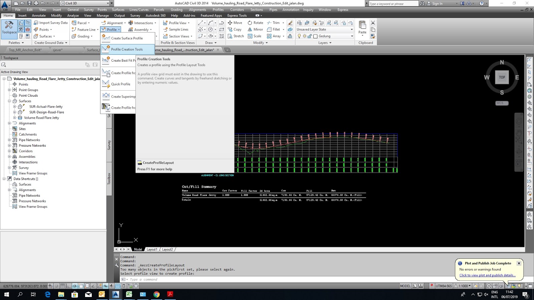Open the Unsaved Layer State dropdown
The height and width of the screenshot is (300, 534).
(352, 29)
